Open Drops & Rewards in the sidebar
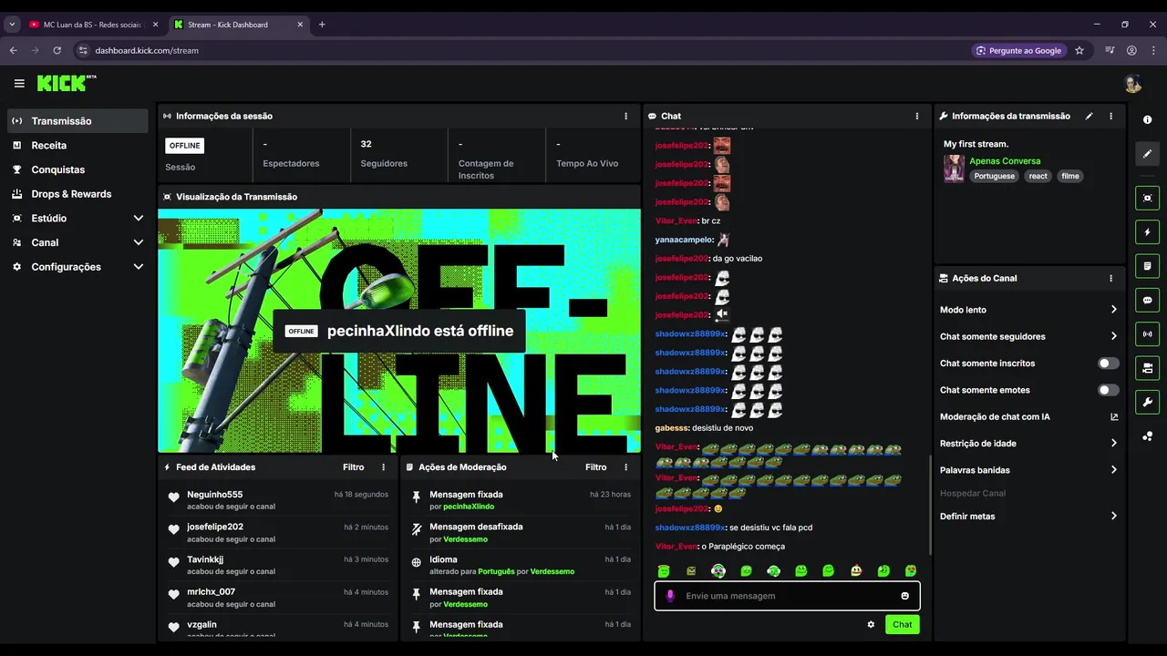This screenshot has height=656, width=1167. click(77, 194)
